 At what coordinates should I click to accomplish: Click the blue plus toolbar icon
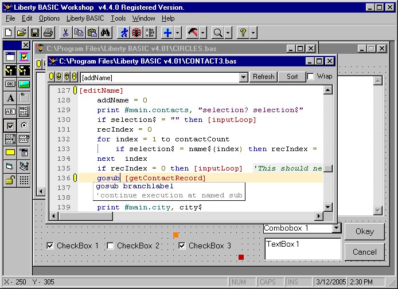167,33
